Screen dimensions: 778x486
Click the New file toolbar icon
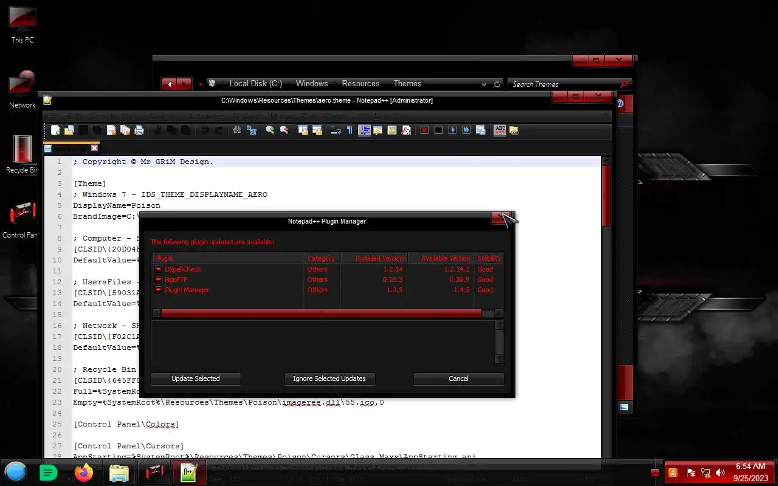coord(55,130)
